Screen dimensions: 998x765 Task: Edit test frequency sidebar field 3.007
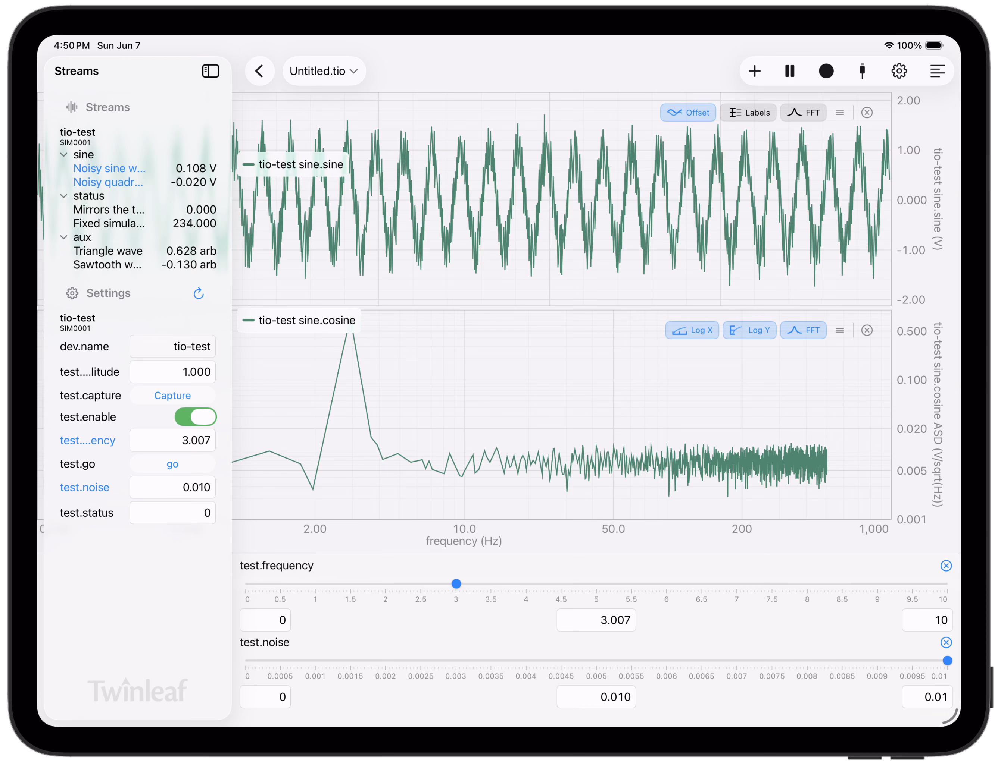point(172,440)
